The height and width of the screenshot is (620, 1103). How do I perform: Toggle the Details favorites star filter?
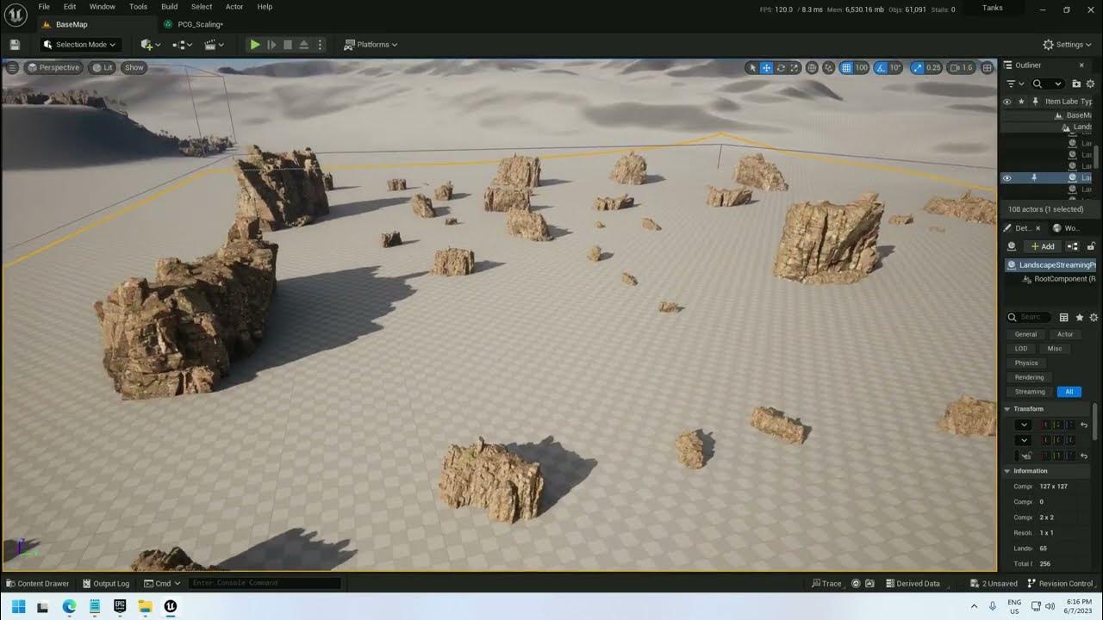[1079, 318]
